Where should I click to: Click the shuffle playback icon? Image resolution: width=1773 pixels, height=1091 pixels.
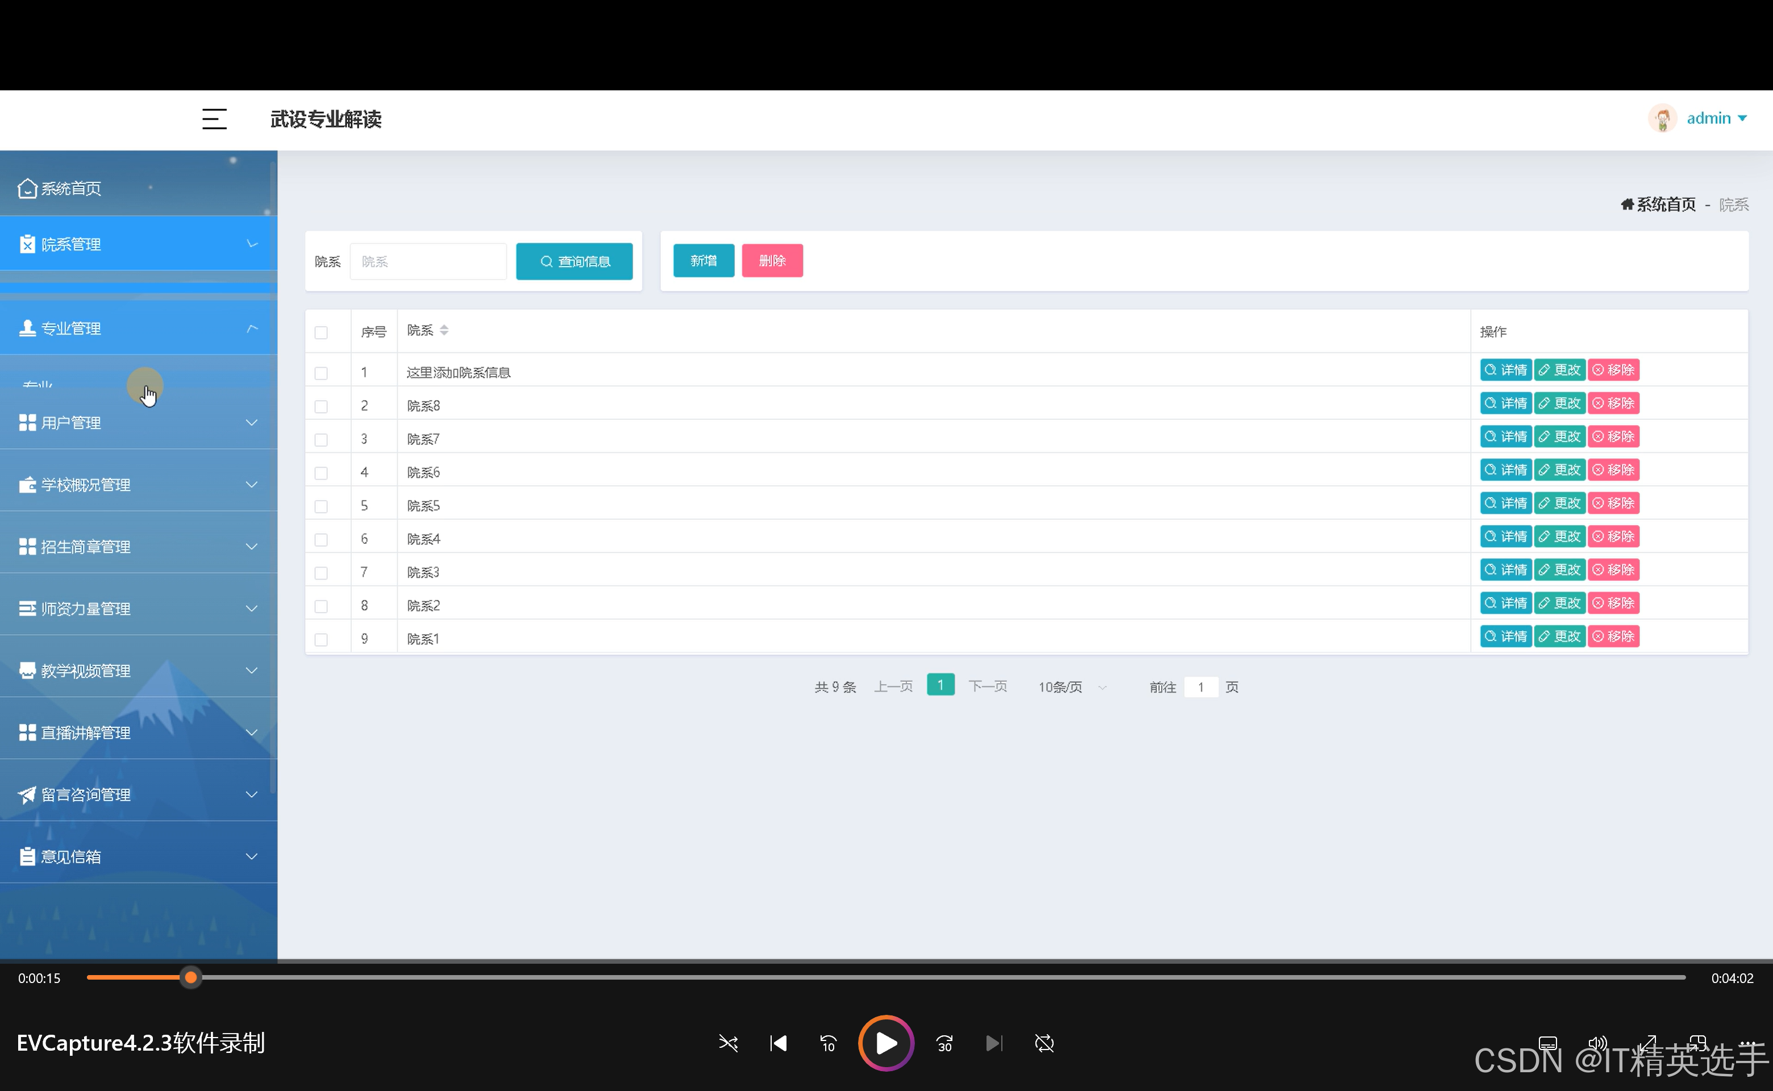tap(728, 1043)
